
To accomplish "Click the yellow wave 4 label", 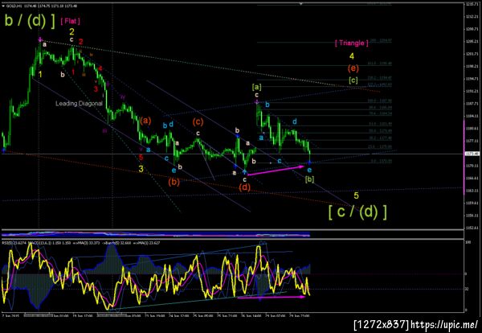I will (352, 56).
